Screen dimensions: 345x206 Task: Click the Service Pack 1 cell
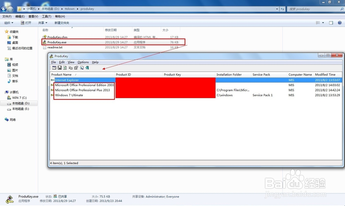(x=263, y=95)
